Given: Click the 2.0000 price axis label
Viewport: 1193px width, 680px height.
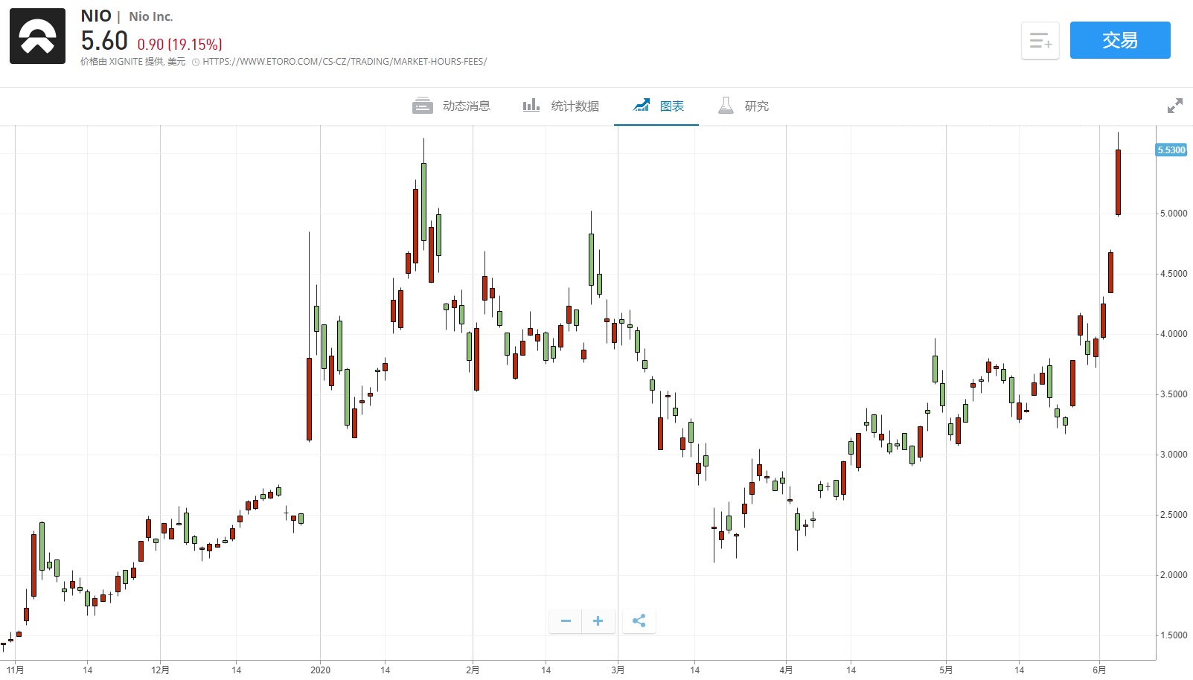Looking at the screenshot, I should 1174,575.
